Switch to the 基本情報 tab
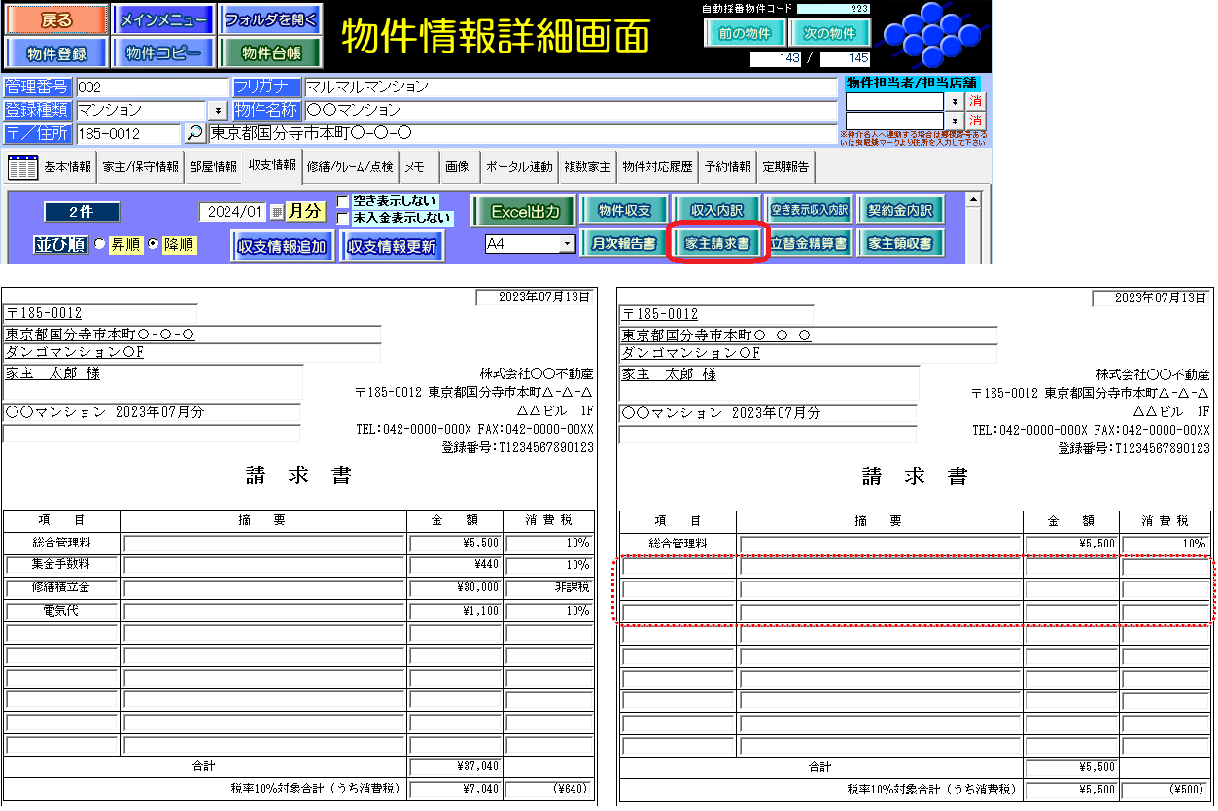 pyautogui.click(x=67, y=167)
